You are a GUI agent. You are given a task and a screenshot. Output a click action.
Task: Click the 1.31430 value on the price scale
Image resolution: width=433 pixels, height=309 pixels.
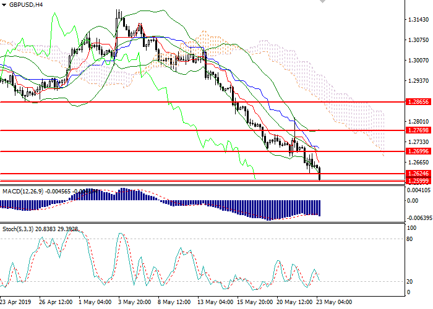[419, 20]
